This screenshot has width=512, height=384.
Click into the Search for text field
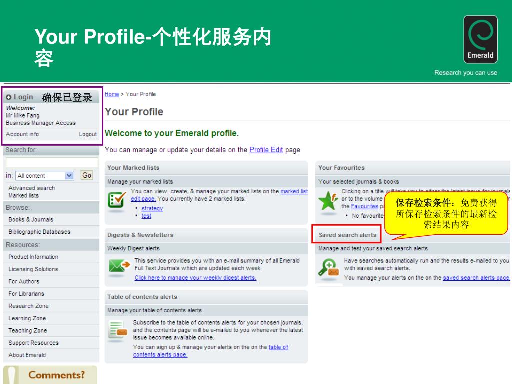52,163
